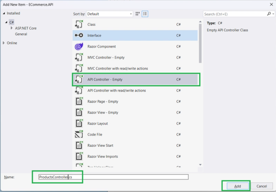Expand the ASP.NET Core node arrow

click(x=12, y=28)
